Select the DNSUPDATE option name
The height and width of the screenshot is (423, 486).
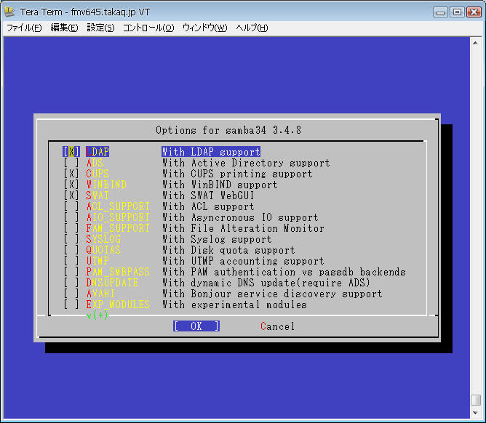coord(112,283)
